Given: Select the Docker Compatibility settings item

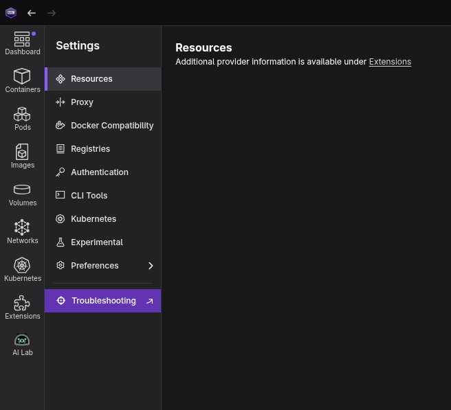Looking at the screenshot, I should tap(103, 126).
